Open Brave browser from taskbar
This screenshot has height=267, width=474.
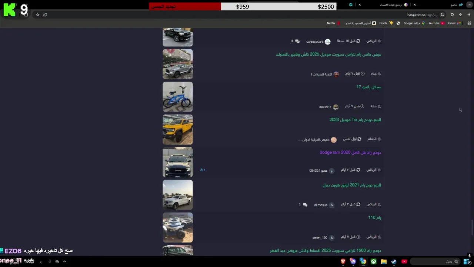coord(343,261)
